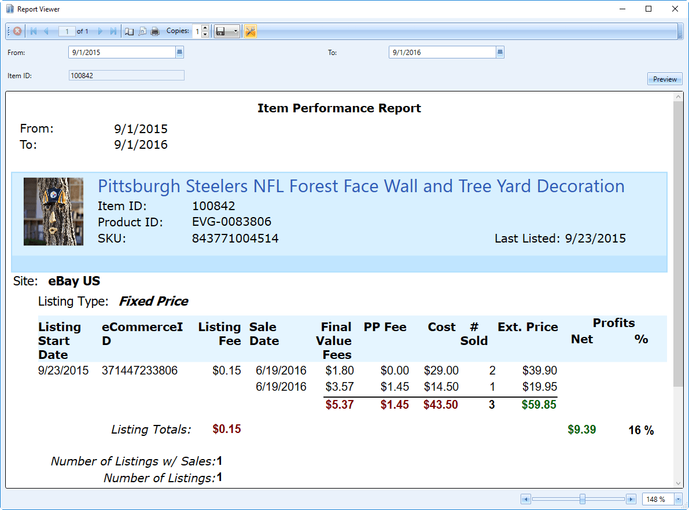Click the Item ID field 100842

click(x=127, y=76)
